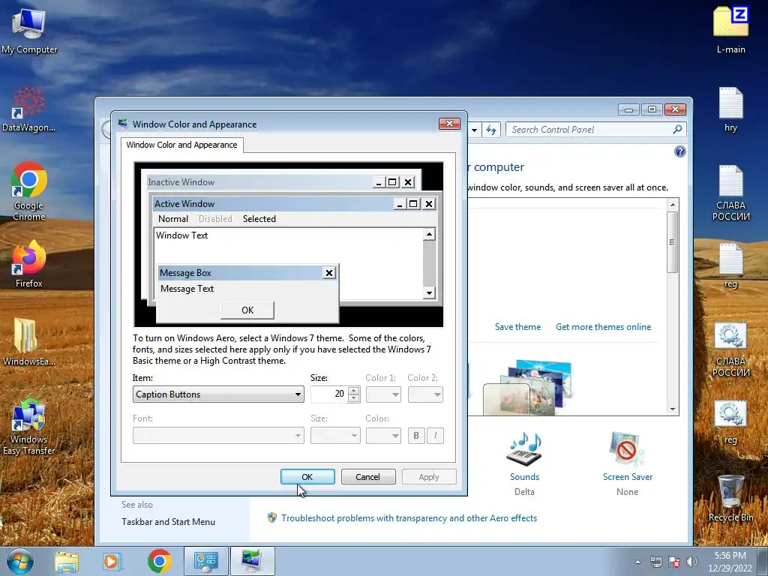Open Windows Explorer from taskbar
Screen dimensions: 768x576
[x=67, y=561]
